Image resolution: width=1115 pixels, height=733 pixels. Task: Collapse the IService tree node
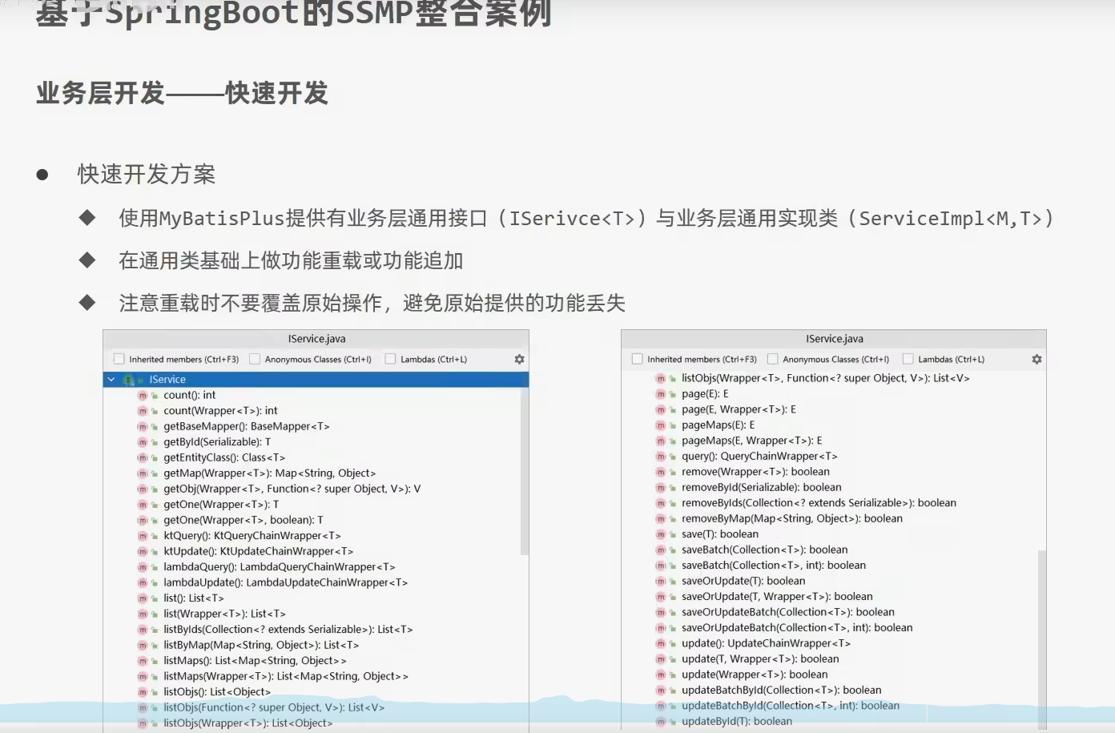(111, 380)
